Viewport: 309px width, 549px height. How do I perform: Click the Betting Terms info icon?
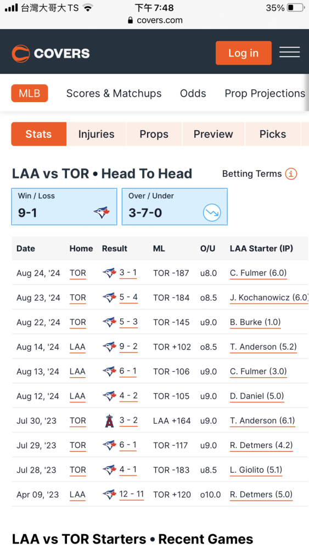tap(291, 173)
